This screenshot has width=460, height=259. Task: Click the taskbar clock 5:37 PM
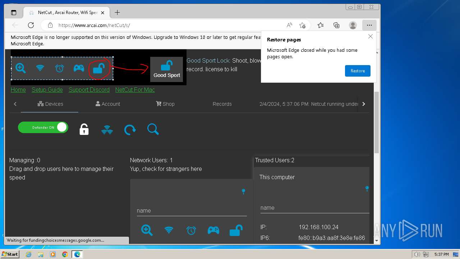tap(442, 254)
